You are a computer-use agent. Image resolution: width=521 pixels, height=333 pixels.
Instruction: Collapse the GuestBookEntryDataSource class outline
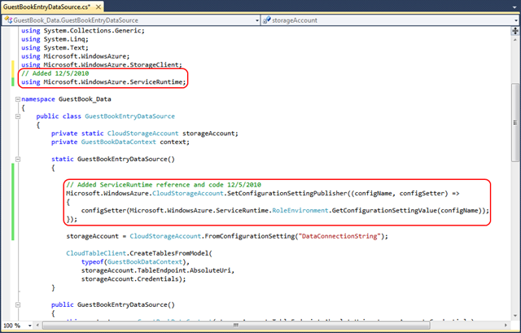pyautogui.click(x=18, y=116)
